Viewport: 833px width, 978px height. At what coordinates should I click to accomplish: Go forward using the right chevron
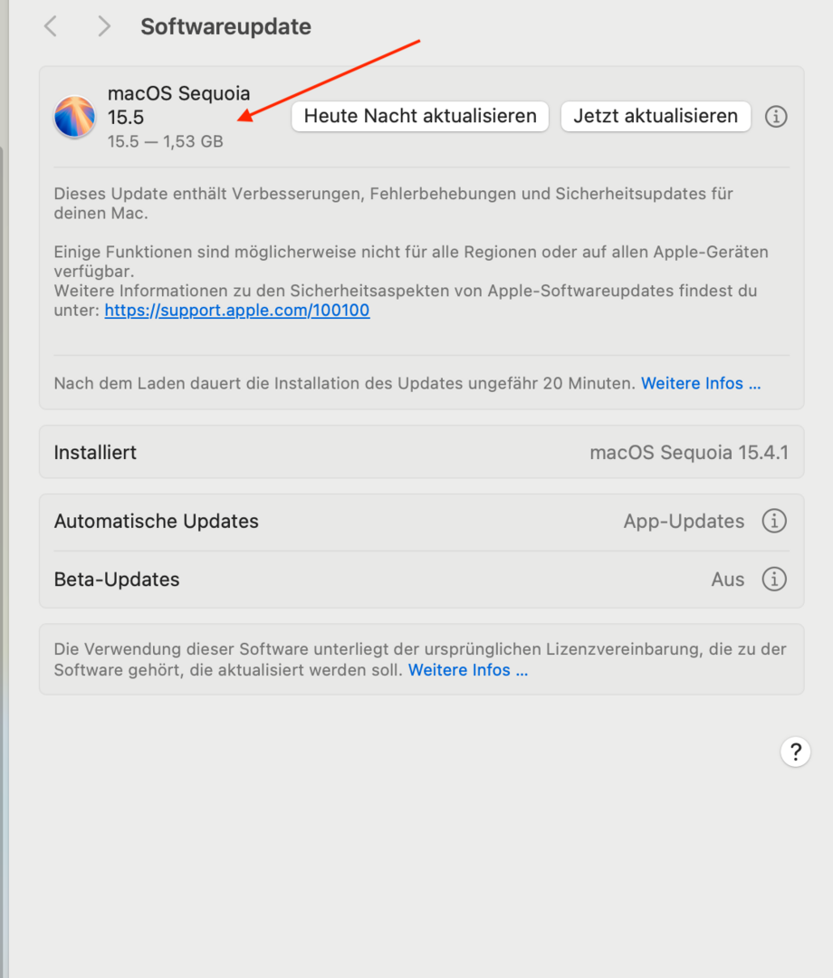(x=103, y=26)
